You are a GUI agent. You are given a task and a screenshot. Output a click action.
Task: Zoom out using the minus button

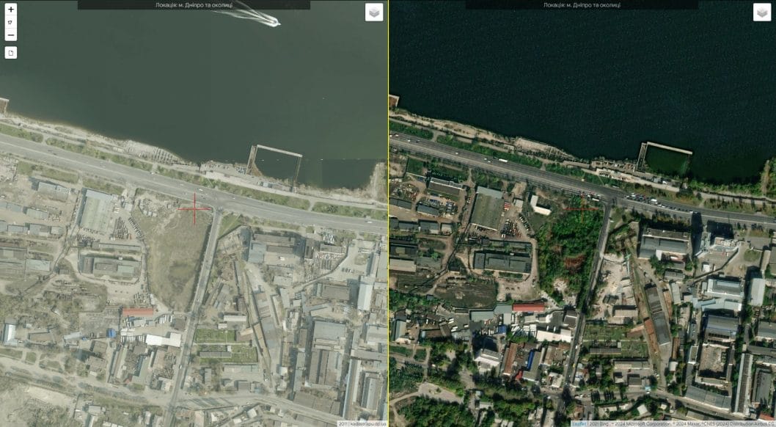[11, 35]
